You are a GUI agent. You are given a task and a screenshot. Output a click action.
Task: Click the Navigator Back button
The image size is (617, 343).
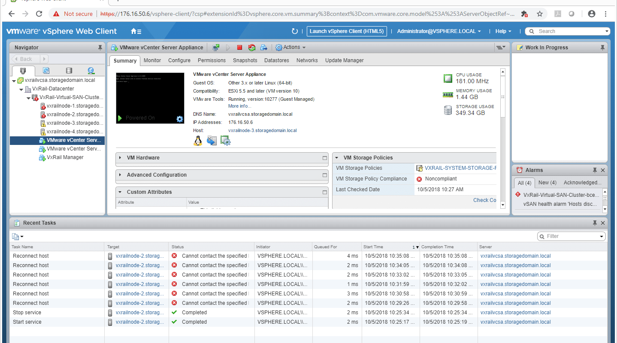tap(26, 59)
